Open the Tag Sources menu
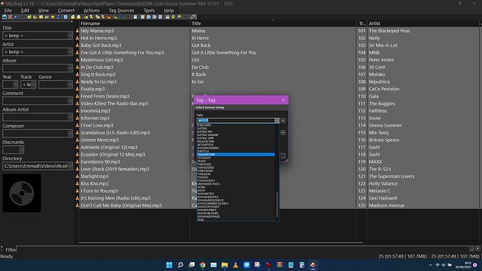This screenshot has width=482, height=271. tap(122, 10)
